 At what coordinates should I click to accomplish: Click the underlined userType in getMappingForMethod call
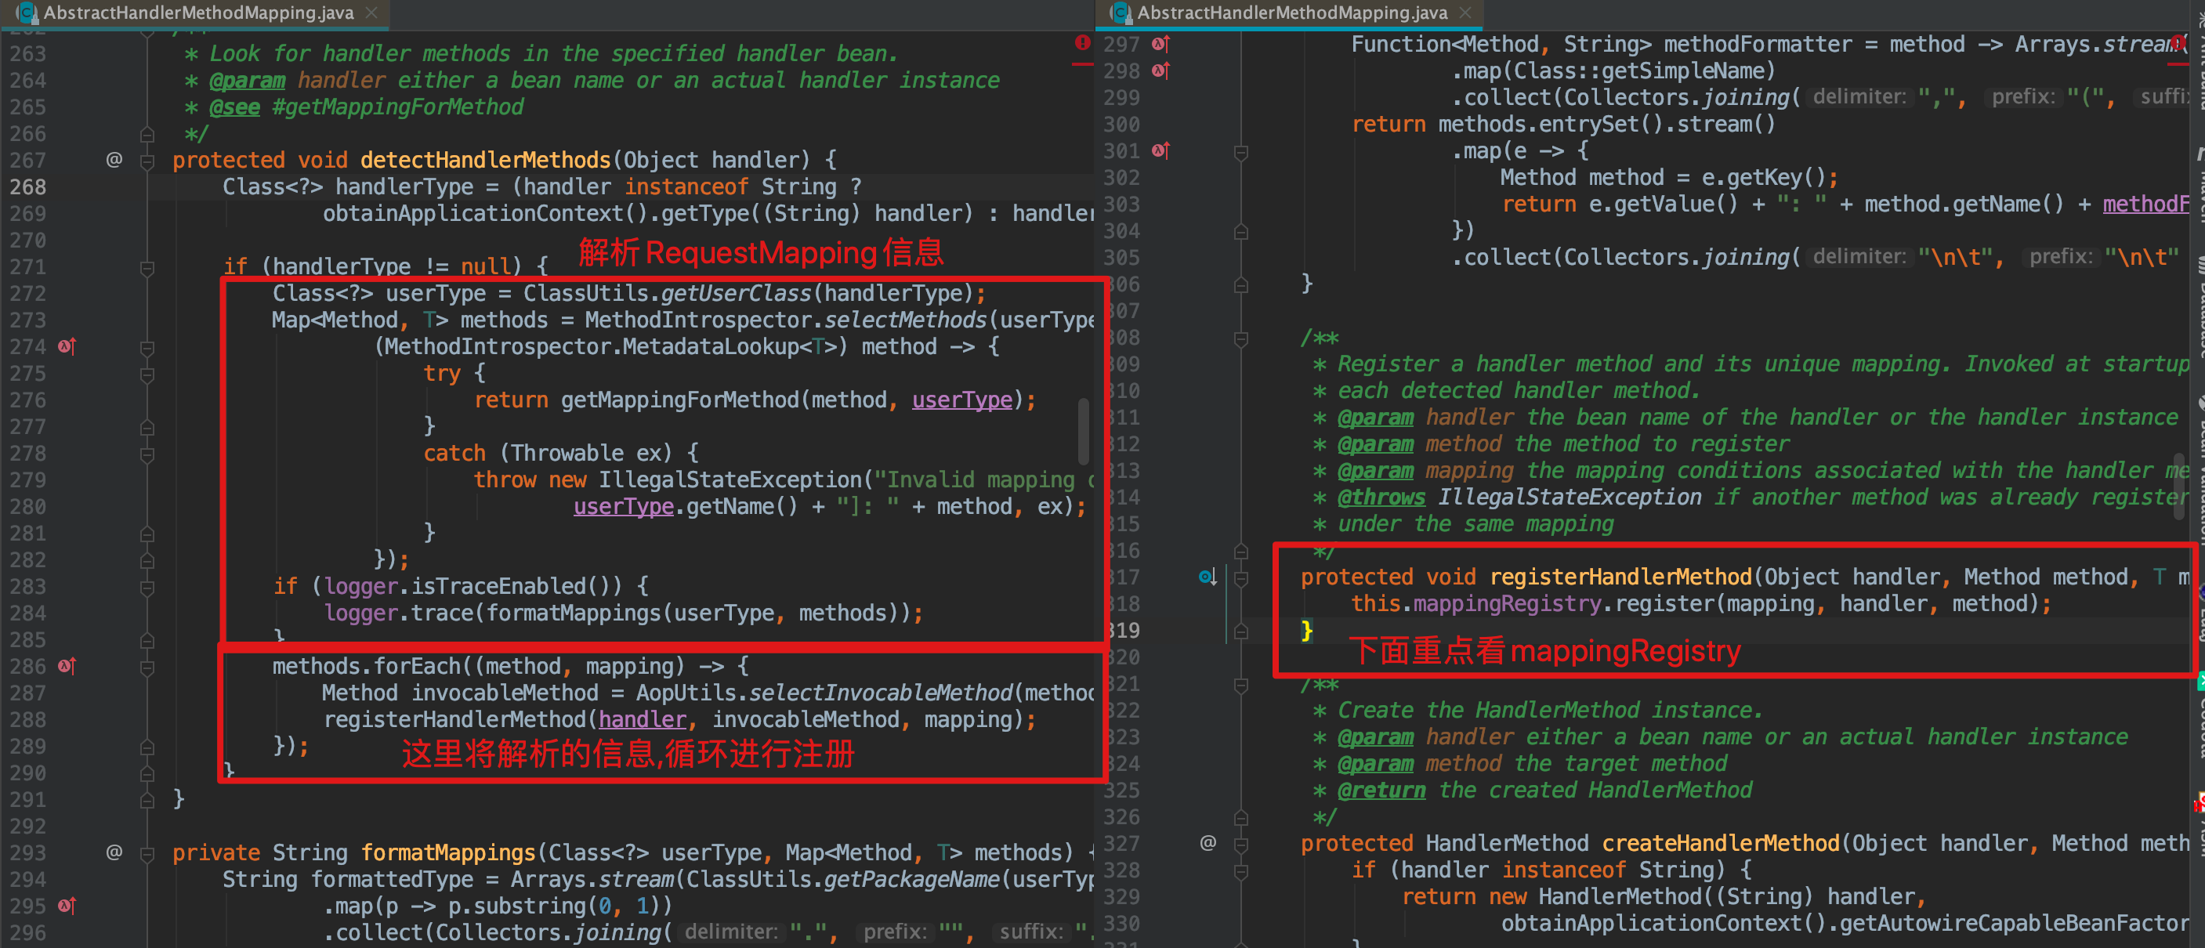961,400
